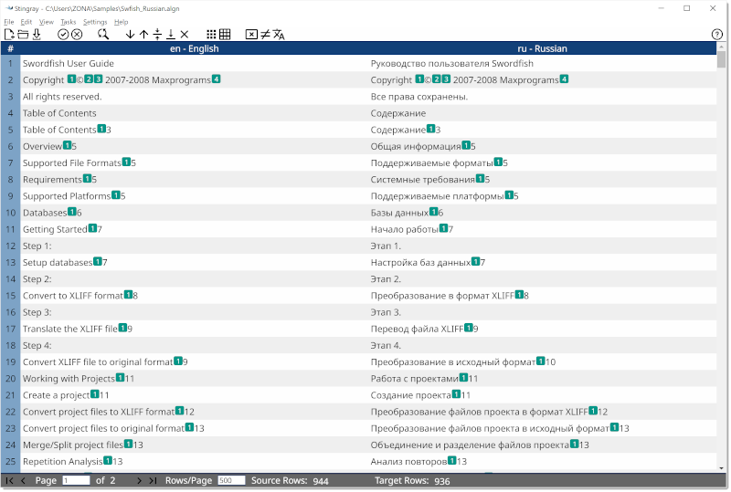Image resolution: width=731 pixels, height=492 pixels.
Task: Select the 'All rights reserved.' cell
Action: 194,97
